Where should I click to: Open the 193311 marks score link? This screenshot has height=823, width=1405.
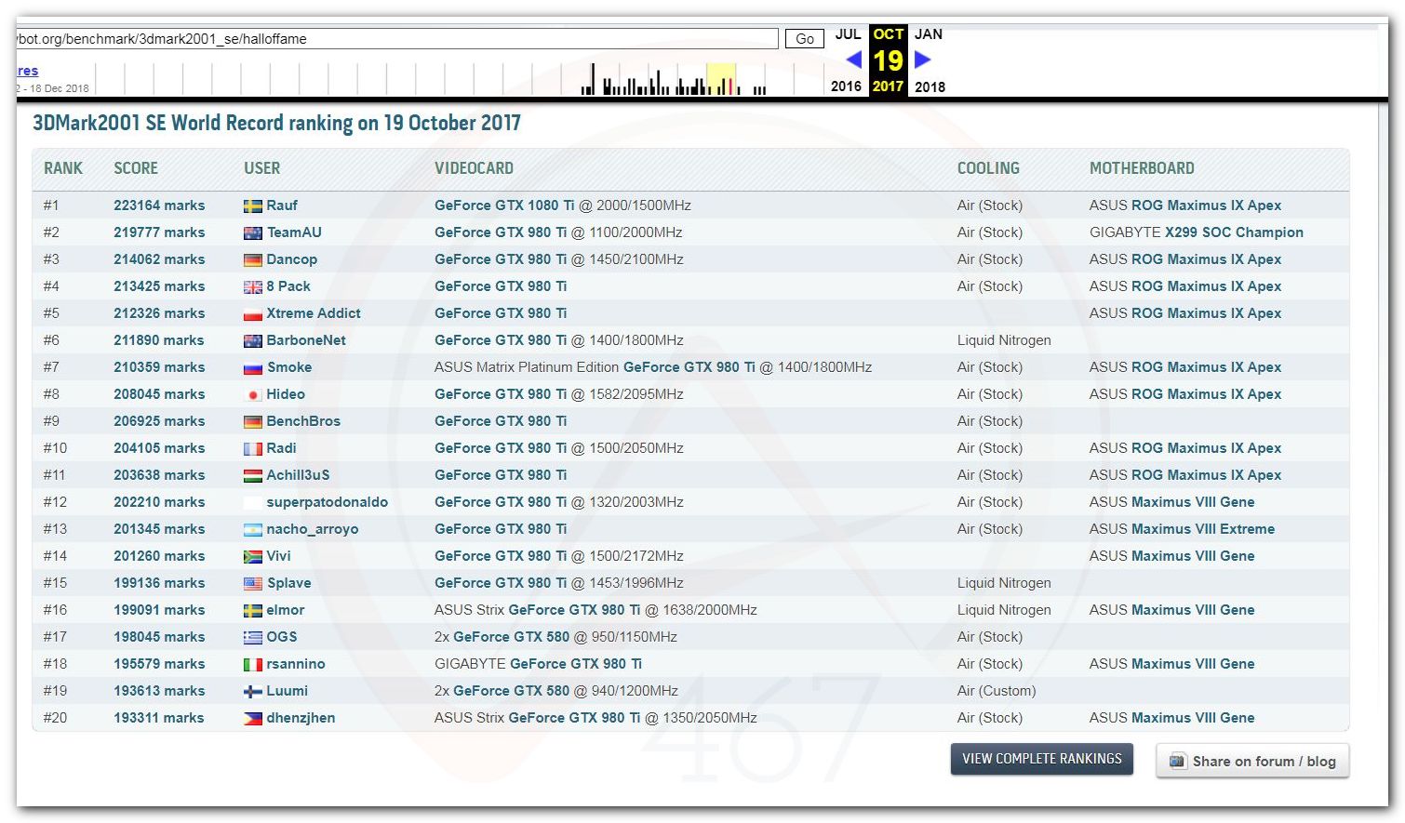click(x=159, y=718)
